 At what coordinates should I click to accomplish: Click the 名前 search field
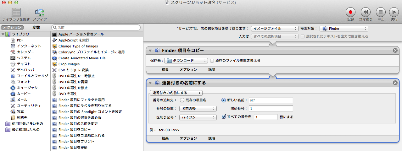96,28
